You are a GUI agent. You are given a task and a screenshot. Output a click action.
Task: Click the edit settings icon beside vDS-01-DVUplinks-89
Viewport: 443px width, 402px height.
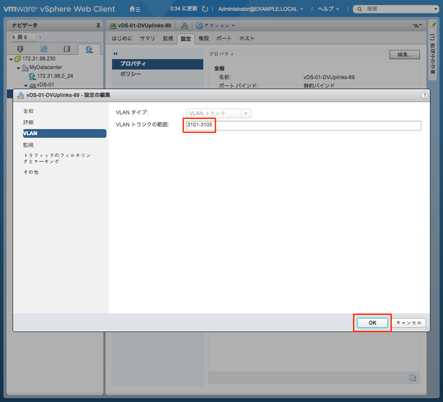click(185, 26)
